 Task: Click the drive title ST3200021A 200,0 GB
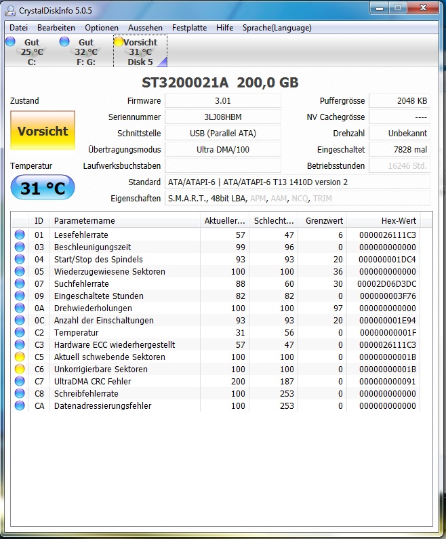pos(220,83)
